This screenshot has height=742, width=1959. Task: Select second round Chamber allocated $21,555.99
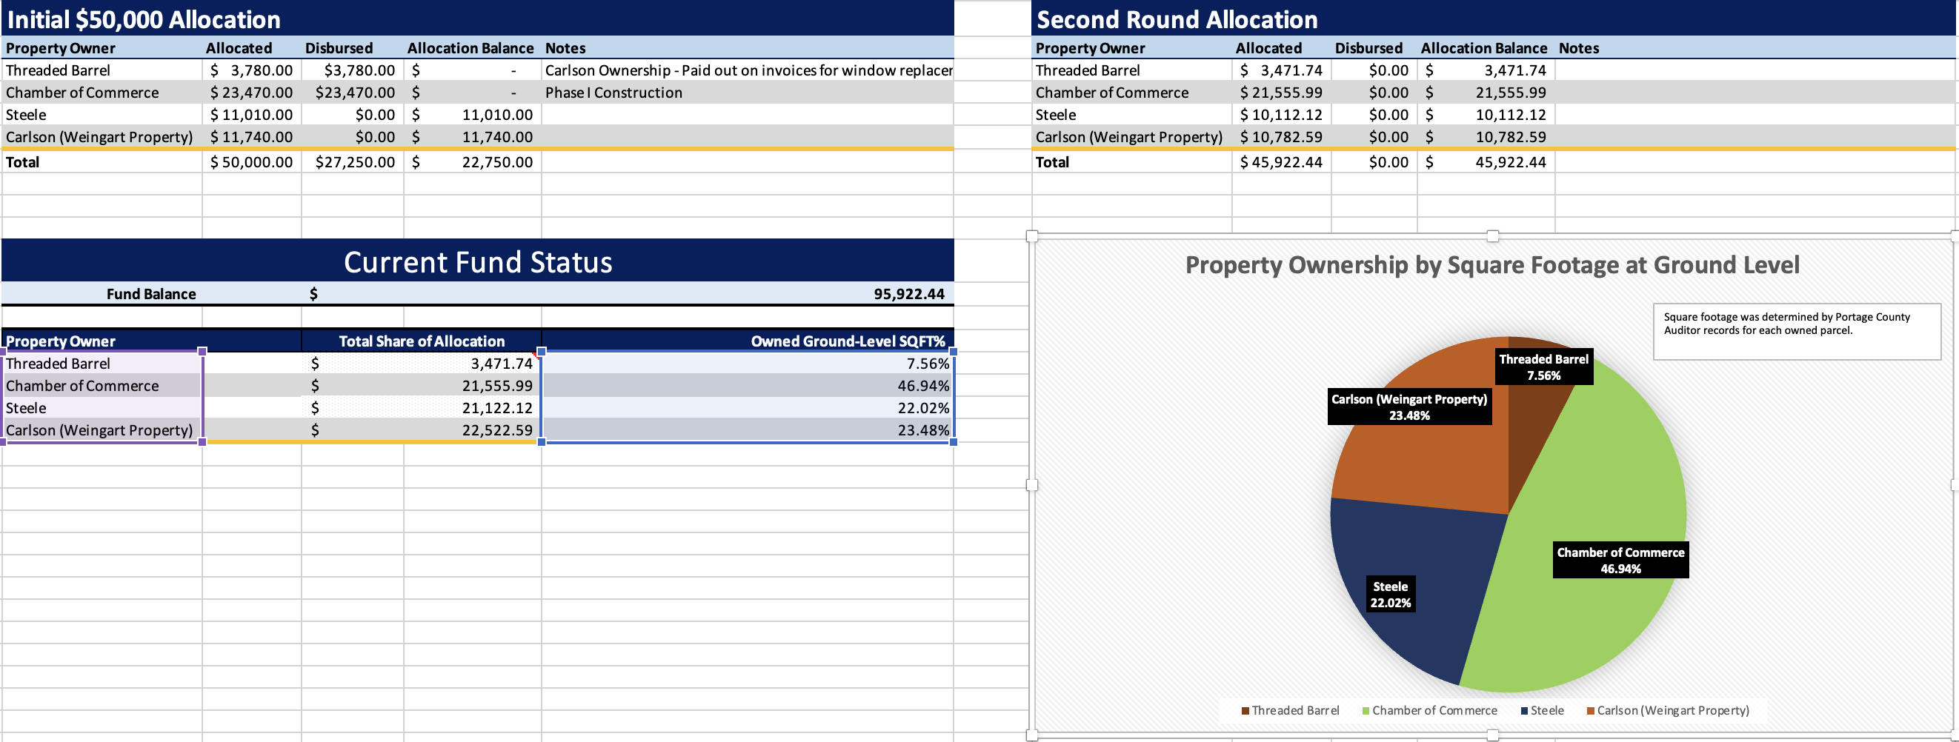coord(1281,92)
